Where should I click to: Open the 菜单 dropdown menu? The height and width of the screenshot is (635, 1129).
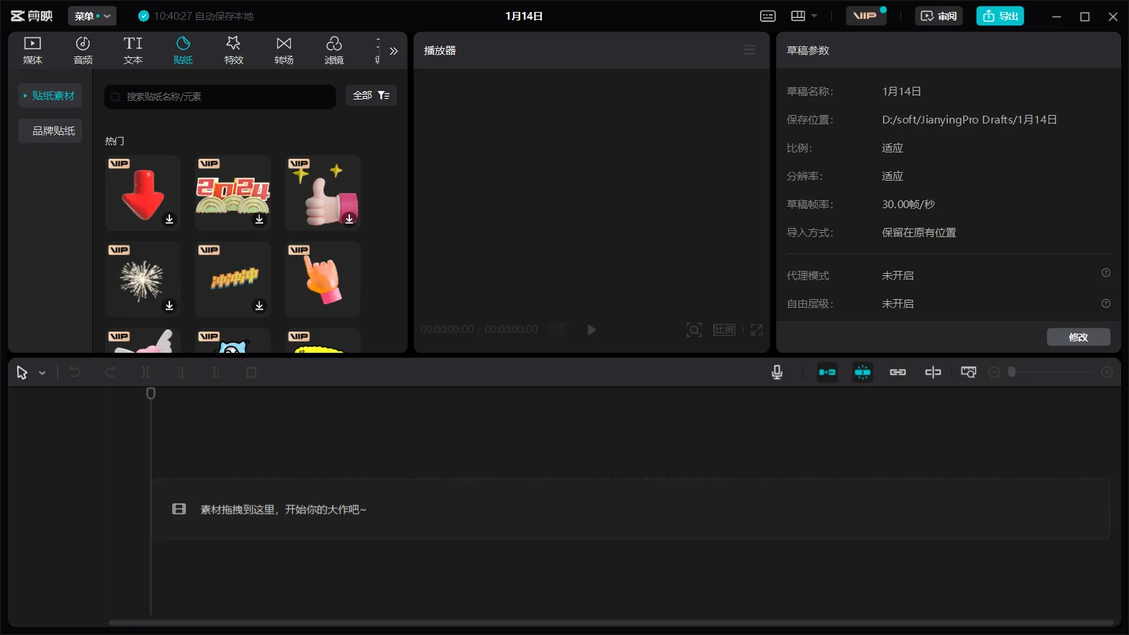92,16
